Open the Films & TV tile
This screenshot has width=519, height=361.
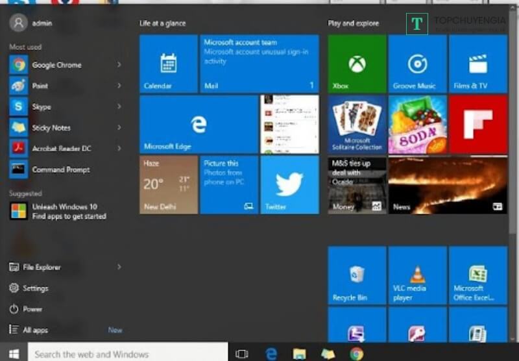pyautogui.click(x=478, y=64)
